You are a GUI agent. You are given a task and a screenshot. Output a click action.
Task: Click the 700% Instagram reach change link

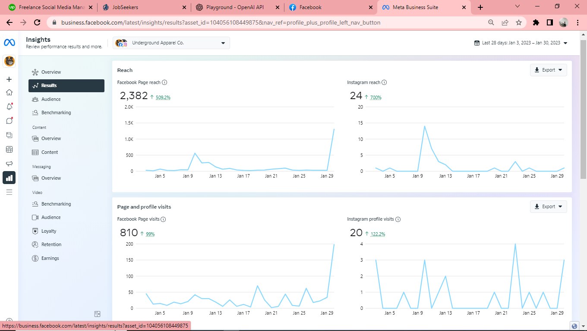(376, 97)
